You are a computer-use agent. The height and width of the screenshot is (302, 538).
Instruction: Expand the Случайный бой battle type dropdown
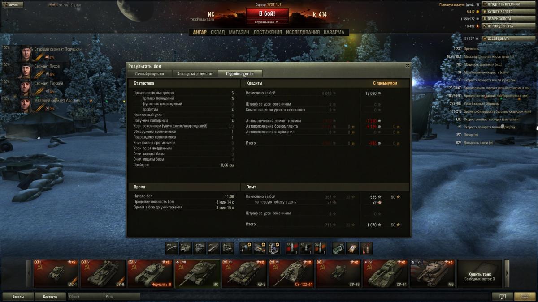267,22
